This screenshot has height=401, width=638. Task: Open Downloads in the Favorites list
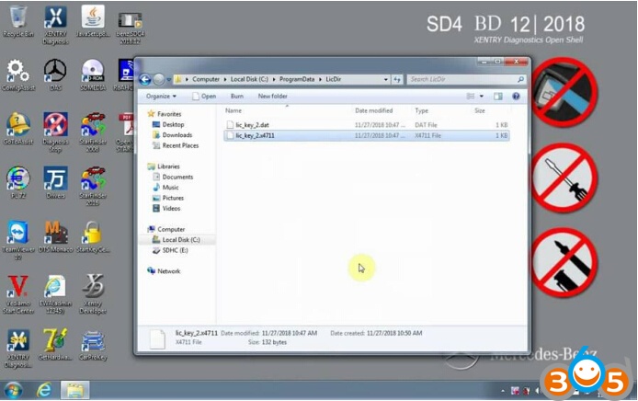tap(173, 135)
